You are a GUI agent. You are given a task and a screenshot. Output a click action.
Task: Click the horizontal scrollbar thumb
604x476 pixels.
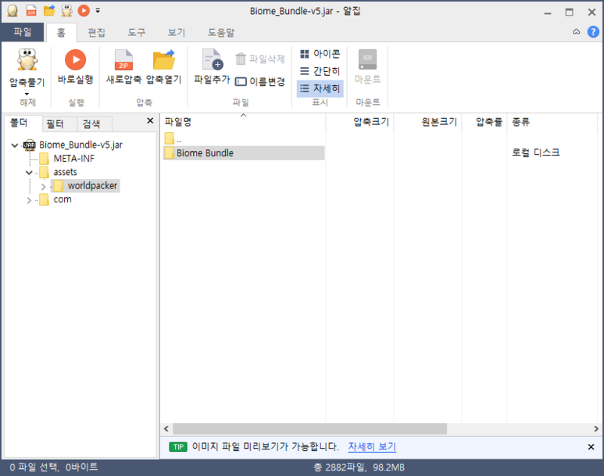pos(309,428)
